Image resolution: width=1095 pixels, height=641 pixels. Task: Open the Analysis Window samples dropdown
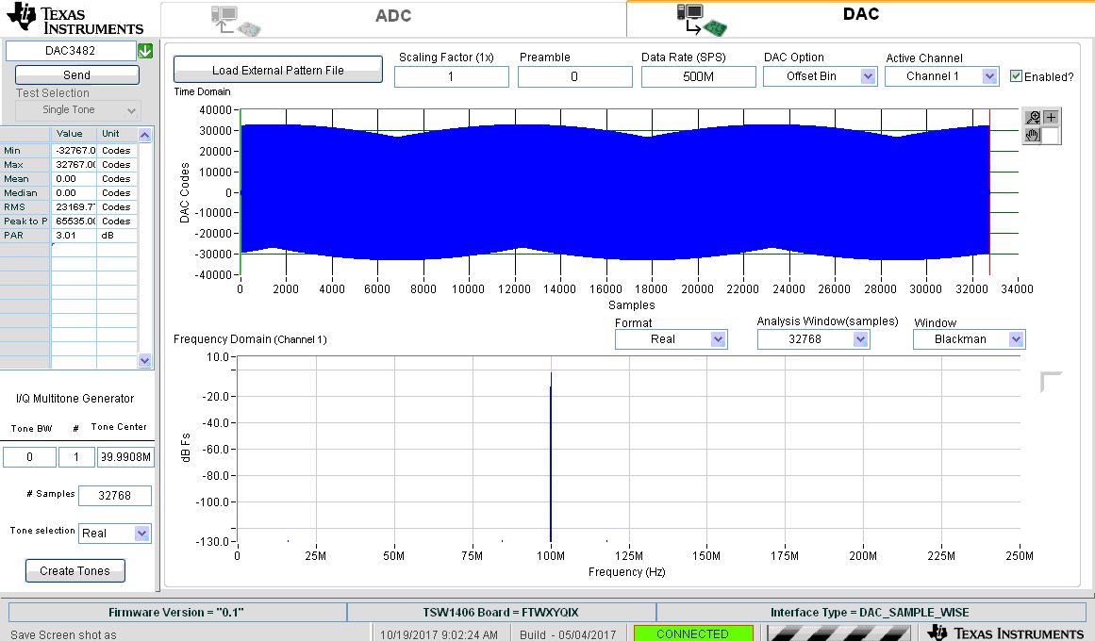click(814, 339)
